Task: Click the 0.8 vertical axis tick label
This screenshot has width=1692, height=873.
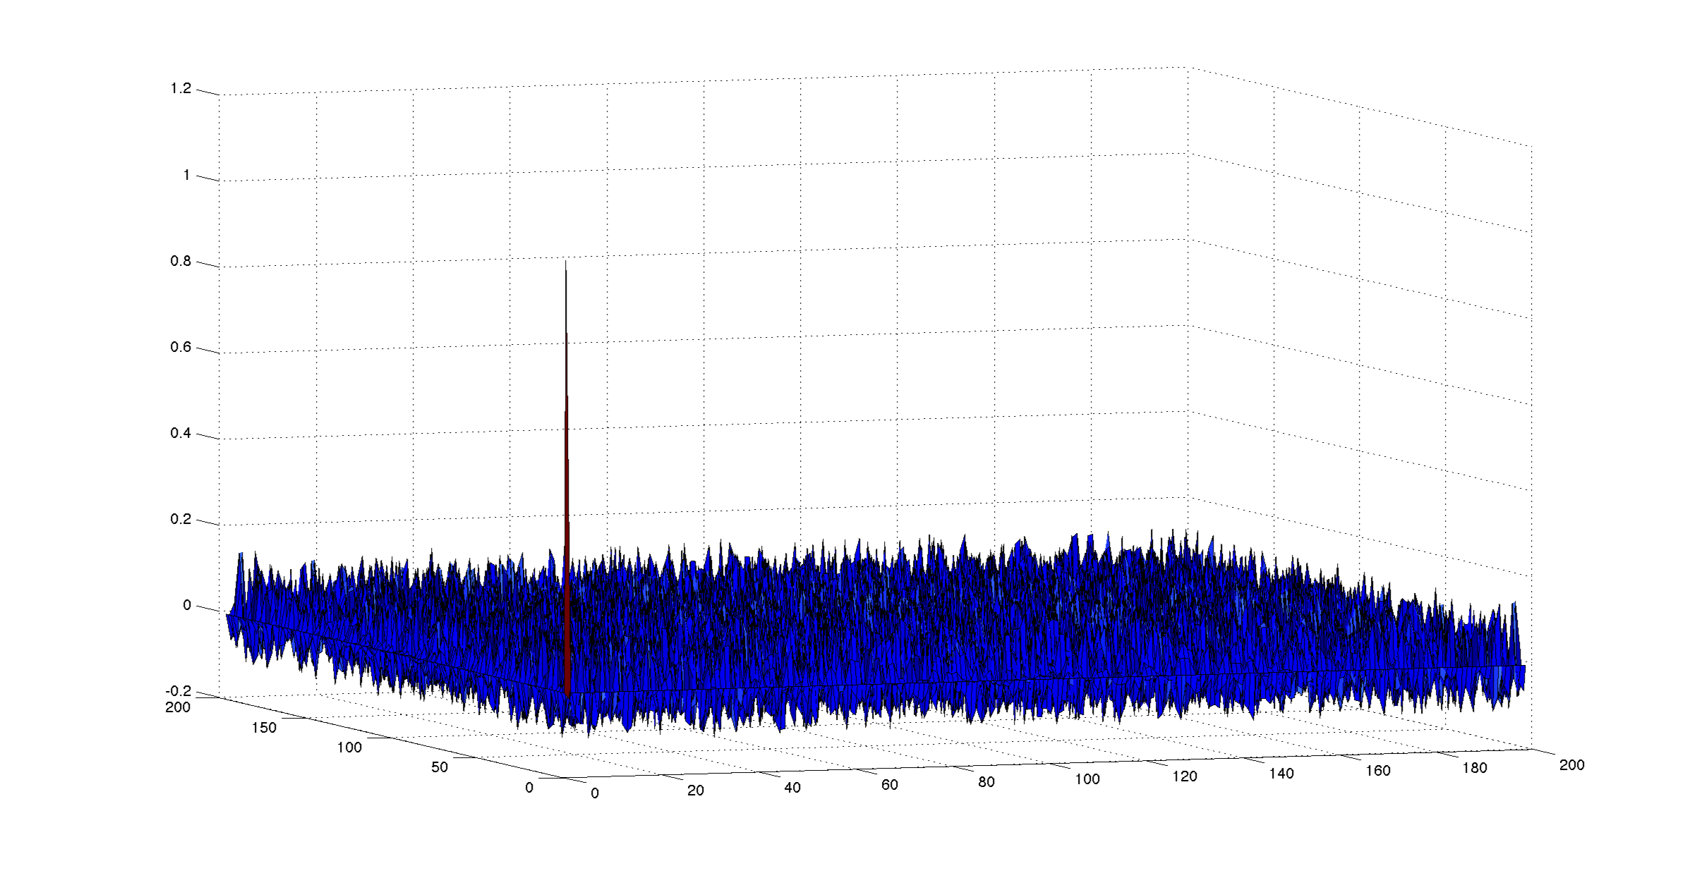Action: click(x=181, y=261)
